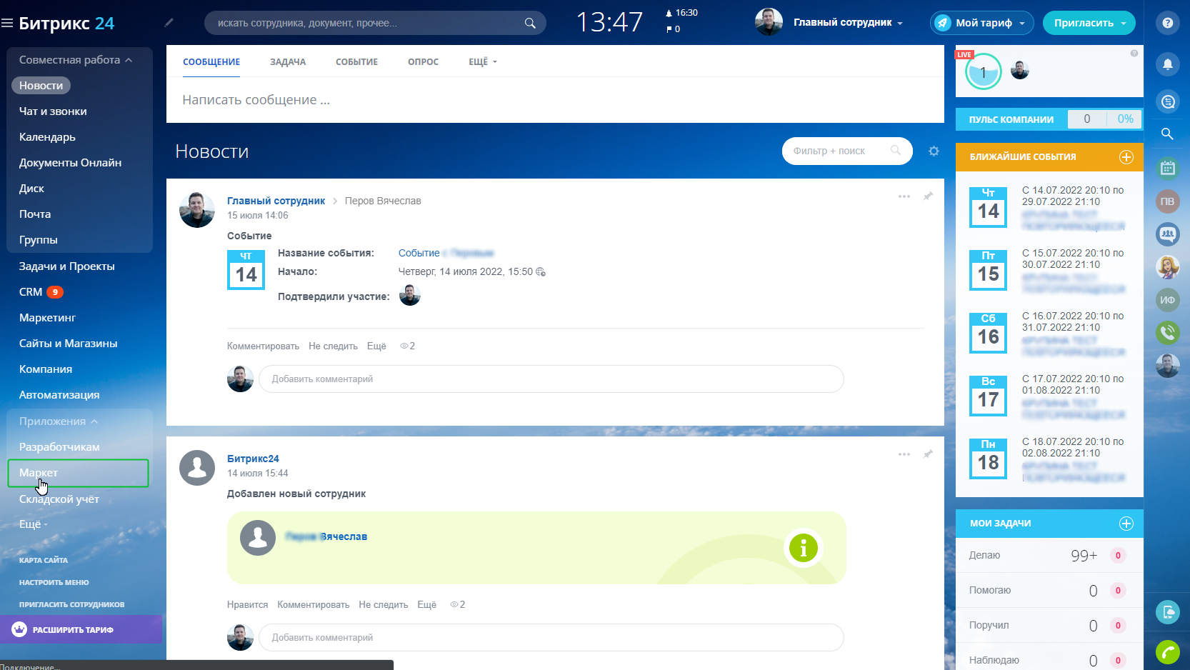Viewport: 1190px width, 670px height.
Task: Open Чат и звонки in left menu
Action: (53, 111)
